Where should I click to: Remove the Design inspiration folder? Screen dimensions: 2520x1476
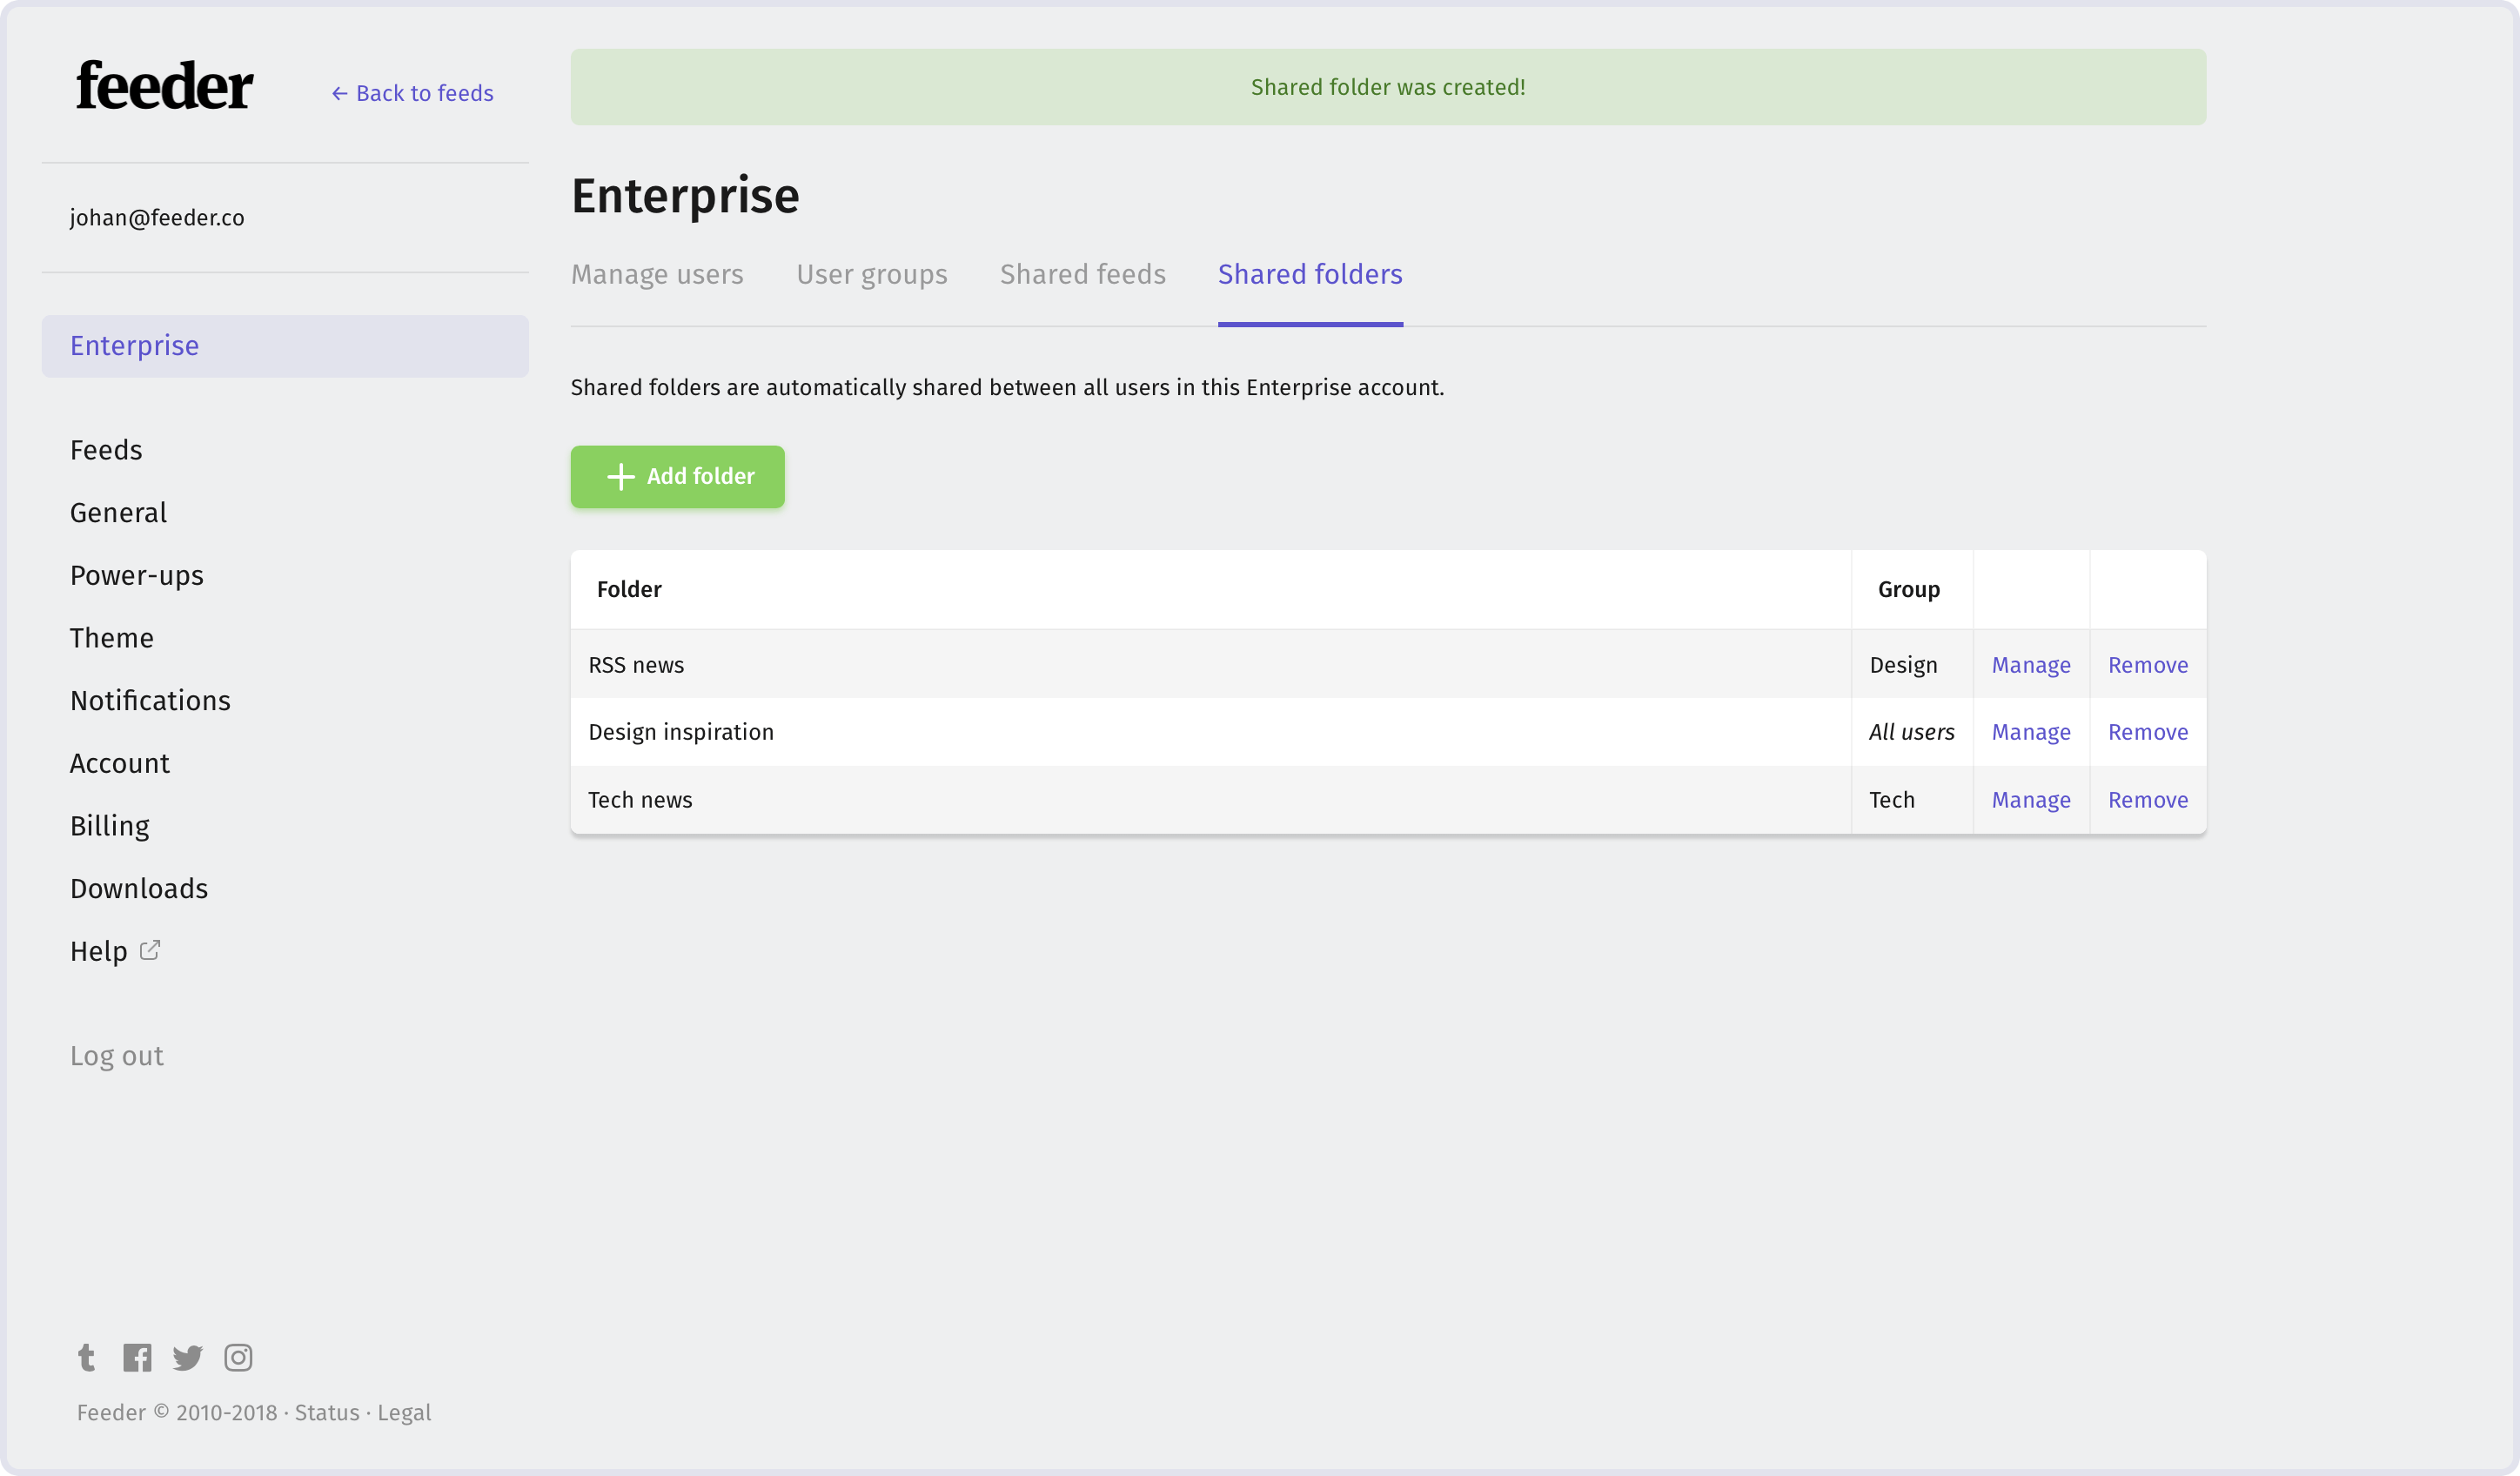click(x=2148, y=732)
